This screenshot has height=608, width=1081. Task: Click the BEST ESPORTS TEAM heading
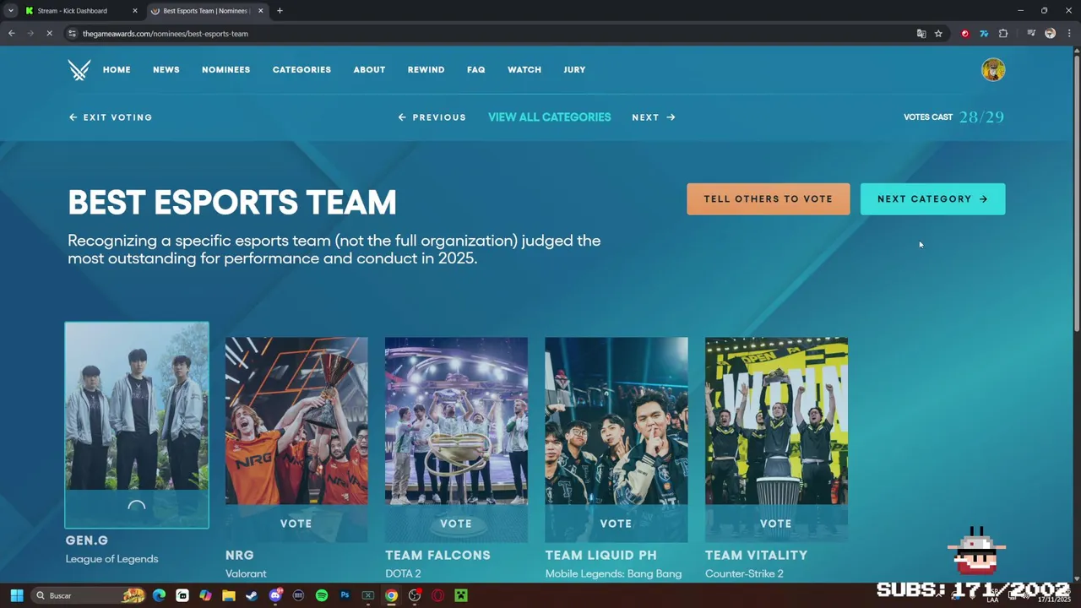point(232,203)
